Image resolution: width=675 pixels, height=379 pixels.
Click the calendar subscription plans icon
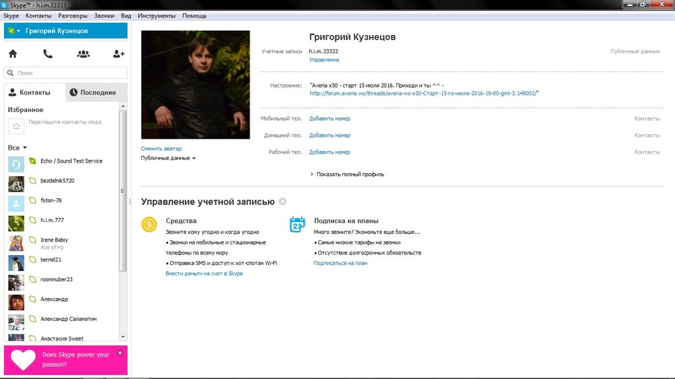tap(297, 225)
